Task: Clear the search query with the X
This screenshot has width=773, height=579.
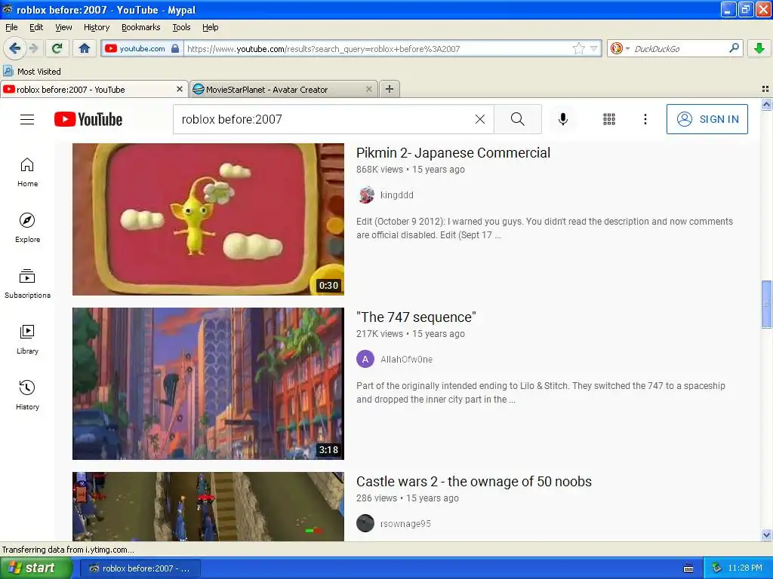Action: click(x=479, y=119)
